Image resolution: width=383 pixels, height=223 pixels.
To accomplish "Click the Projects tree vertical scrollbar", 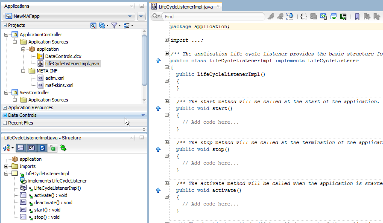I will pyautogui.click(x=144, y=60).
